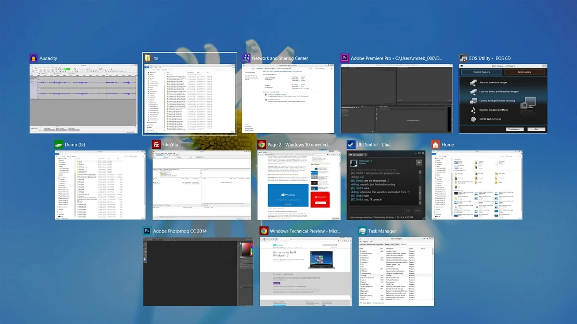This screenshot has height=324, width=577.
Task: Click the 'FileZilla' title text
Action: [x=170, y=145]
